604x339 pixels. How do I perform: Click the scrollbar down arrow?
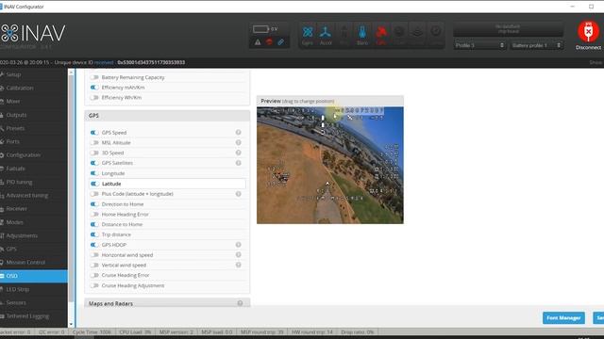(x=71, y=325)
